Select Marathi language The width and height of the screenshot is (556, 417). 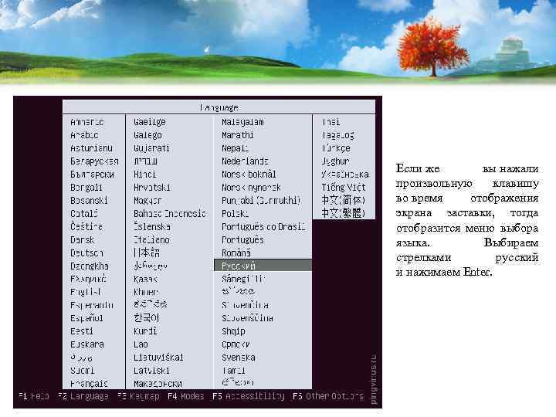tap(238, 135)
